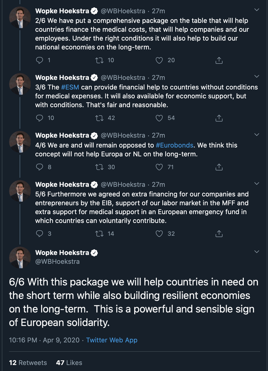Open options chevron on the 6/6 tweet
Screen dimensions: 268x371
tap(256, 252)
